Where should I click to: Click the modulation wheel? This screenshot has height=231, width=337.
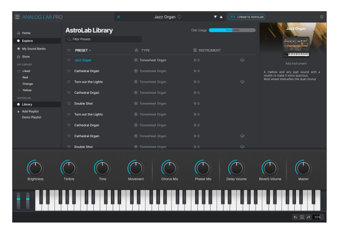[28, 201]
